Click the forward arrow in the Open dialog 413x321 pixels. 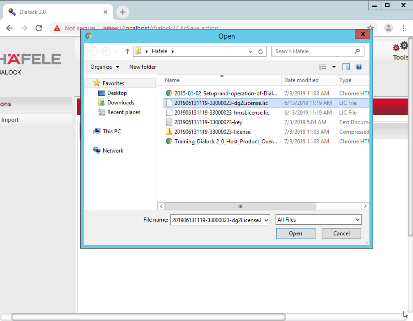point(106,52)
